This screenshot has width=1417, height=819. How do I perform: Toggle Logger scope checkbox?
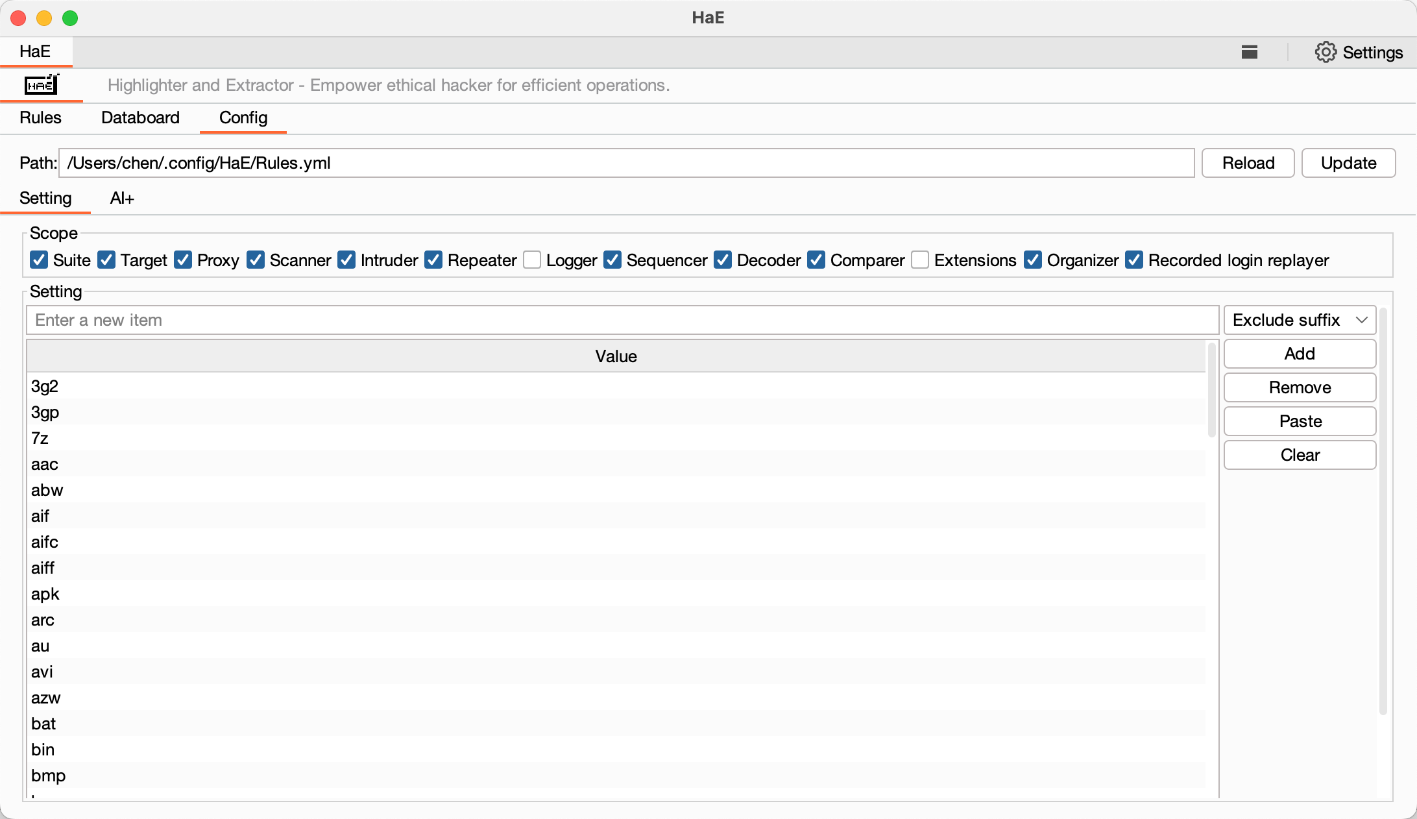click(534, 260)
